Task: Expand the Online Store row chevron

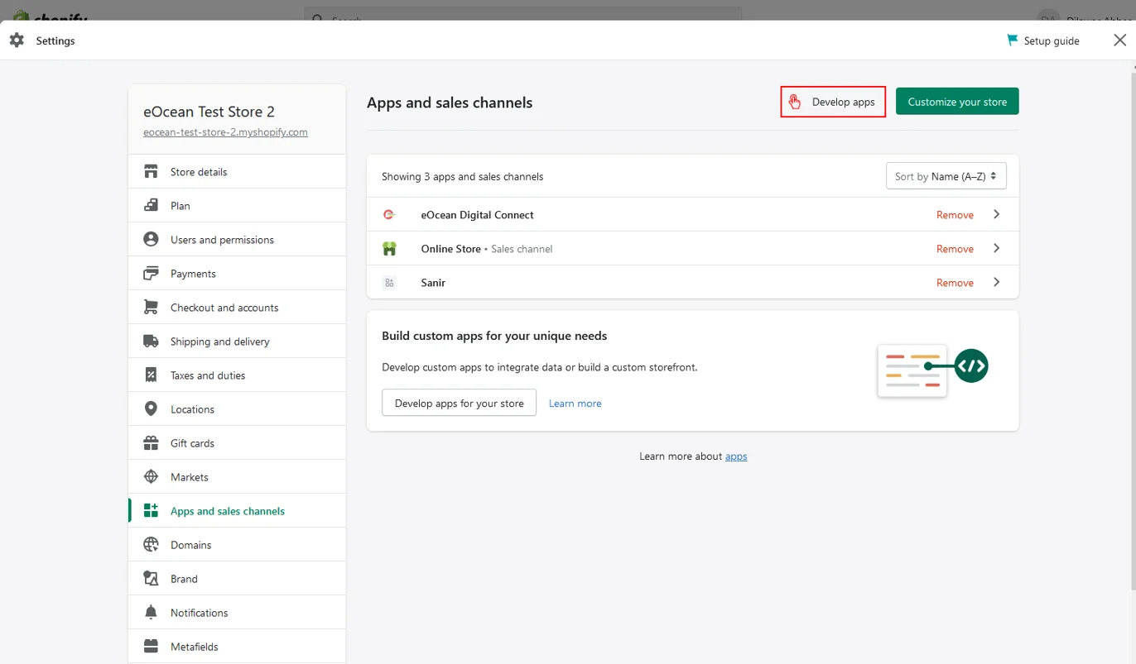Action: 996,249
